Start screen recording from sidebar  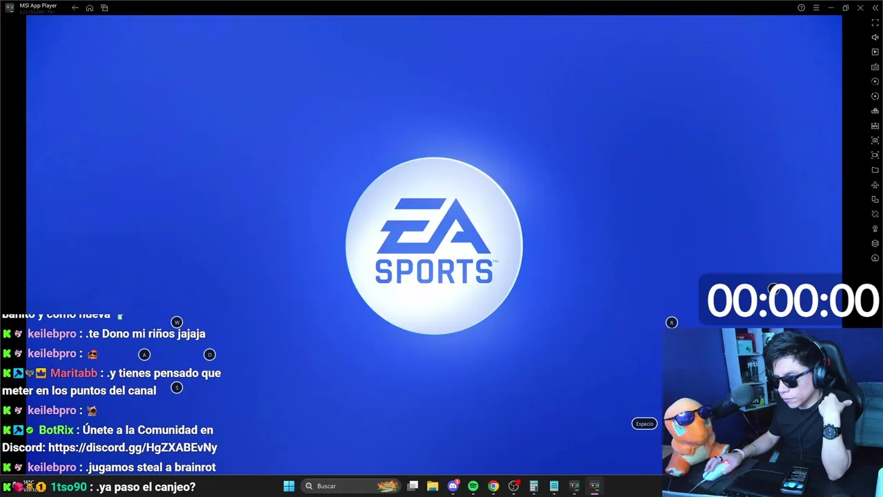tap(875, 155)
